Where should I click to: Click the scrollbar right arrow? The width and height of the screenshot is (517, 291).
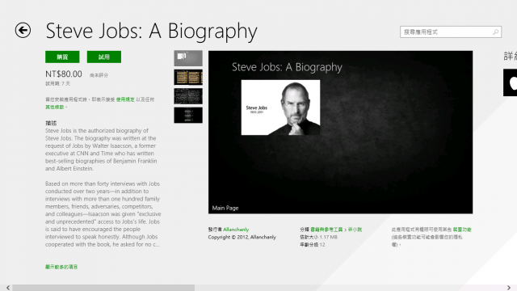509,288
